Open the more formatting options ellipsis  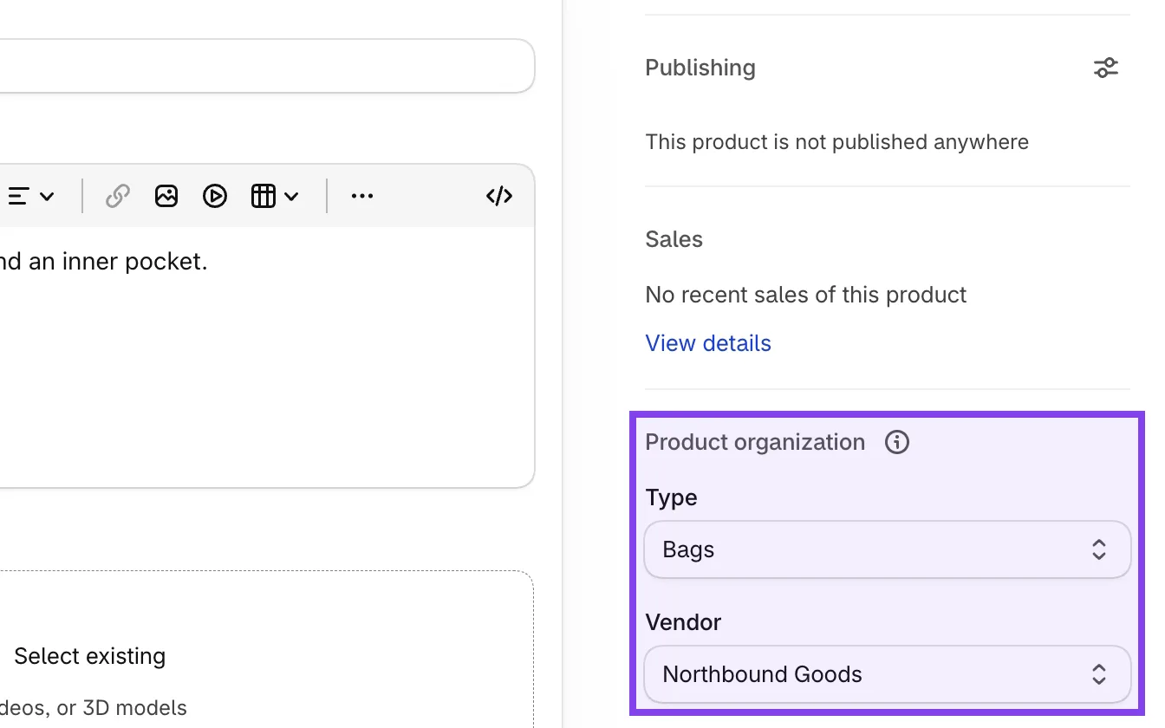pyautogui.click(x=362, y=196)
